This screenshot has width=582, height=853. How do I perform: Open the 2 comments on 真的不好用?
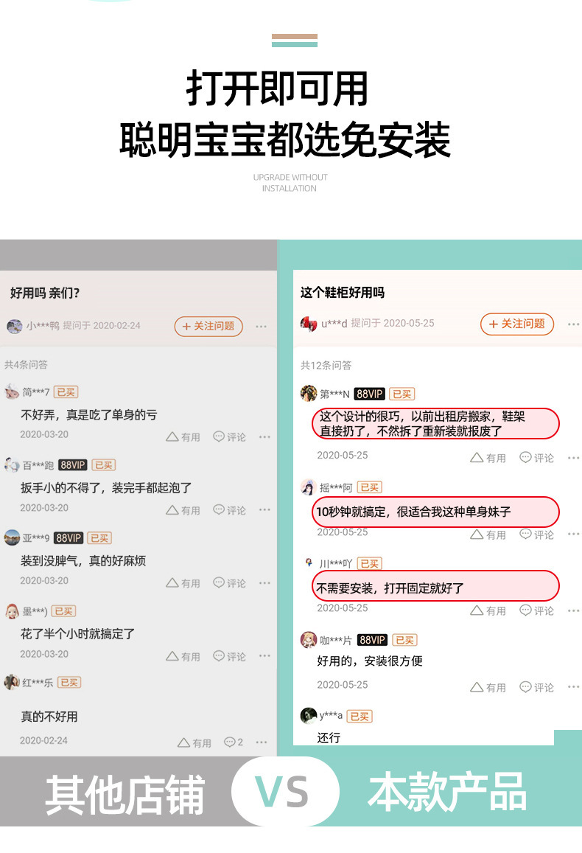pyautogui.click(x=234, y=742)
